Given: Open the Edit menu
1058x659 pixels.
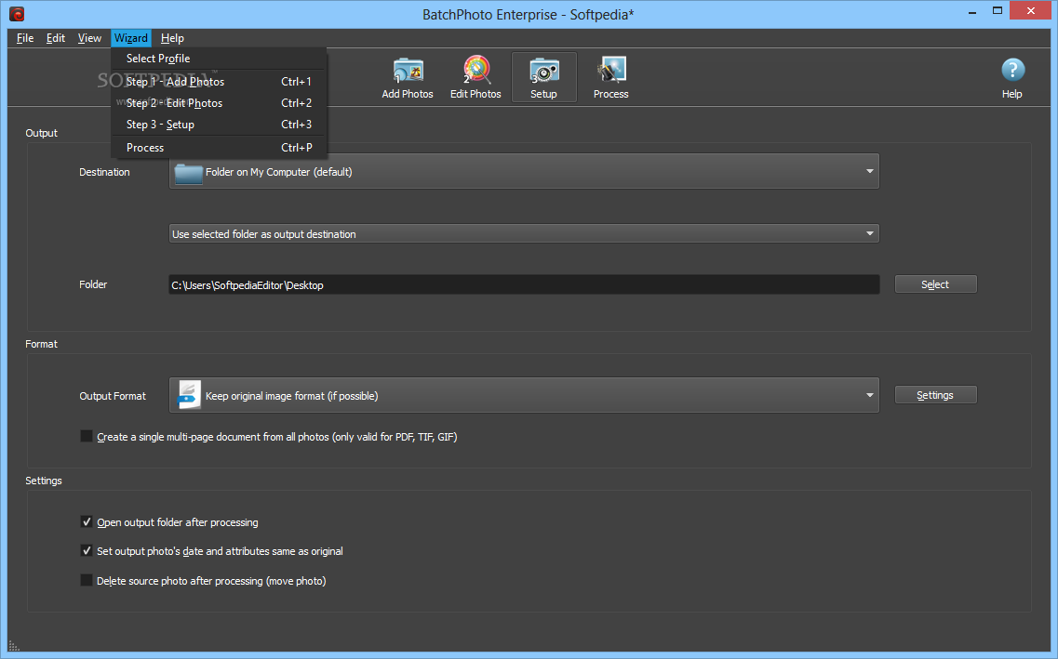Looking at the screenshot, I should [55, 38].
